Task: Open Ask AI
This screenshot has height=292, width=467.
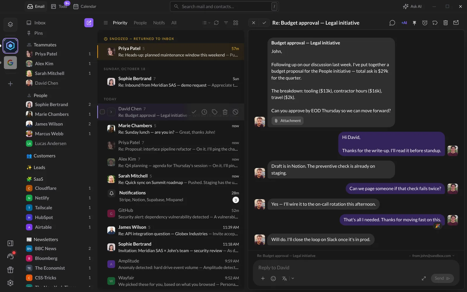Action: click(412, 6)
